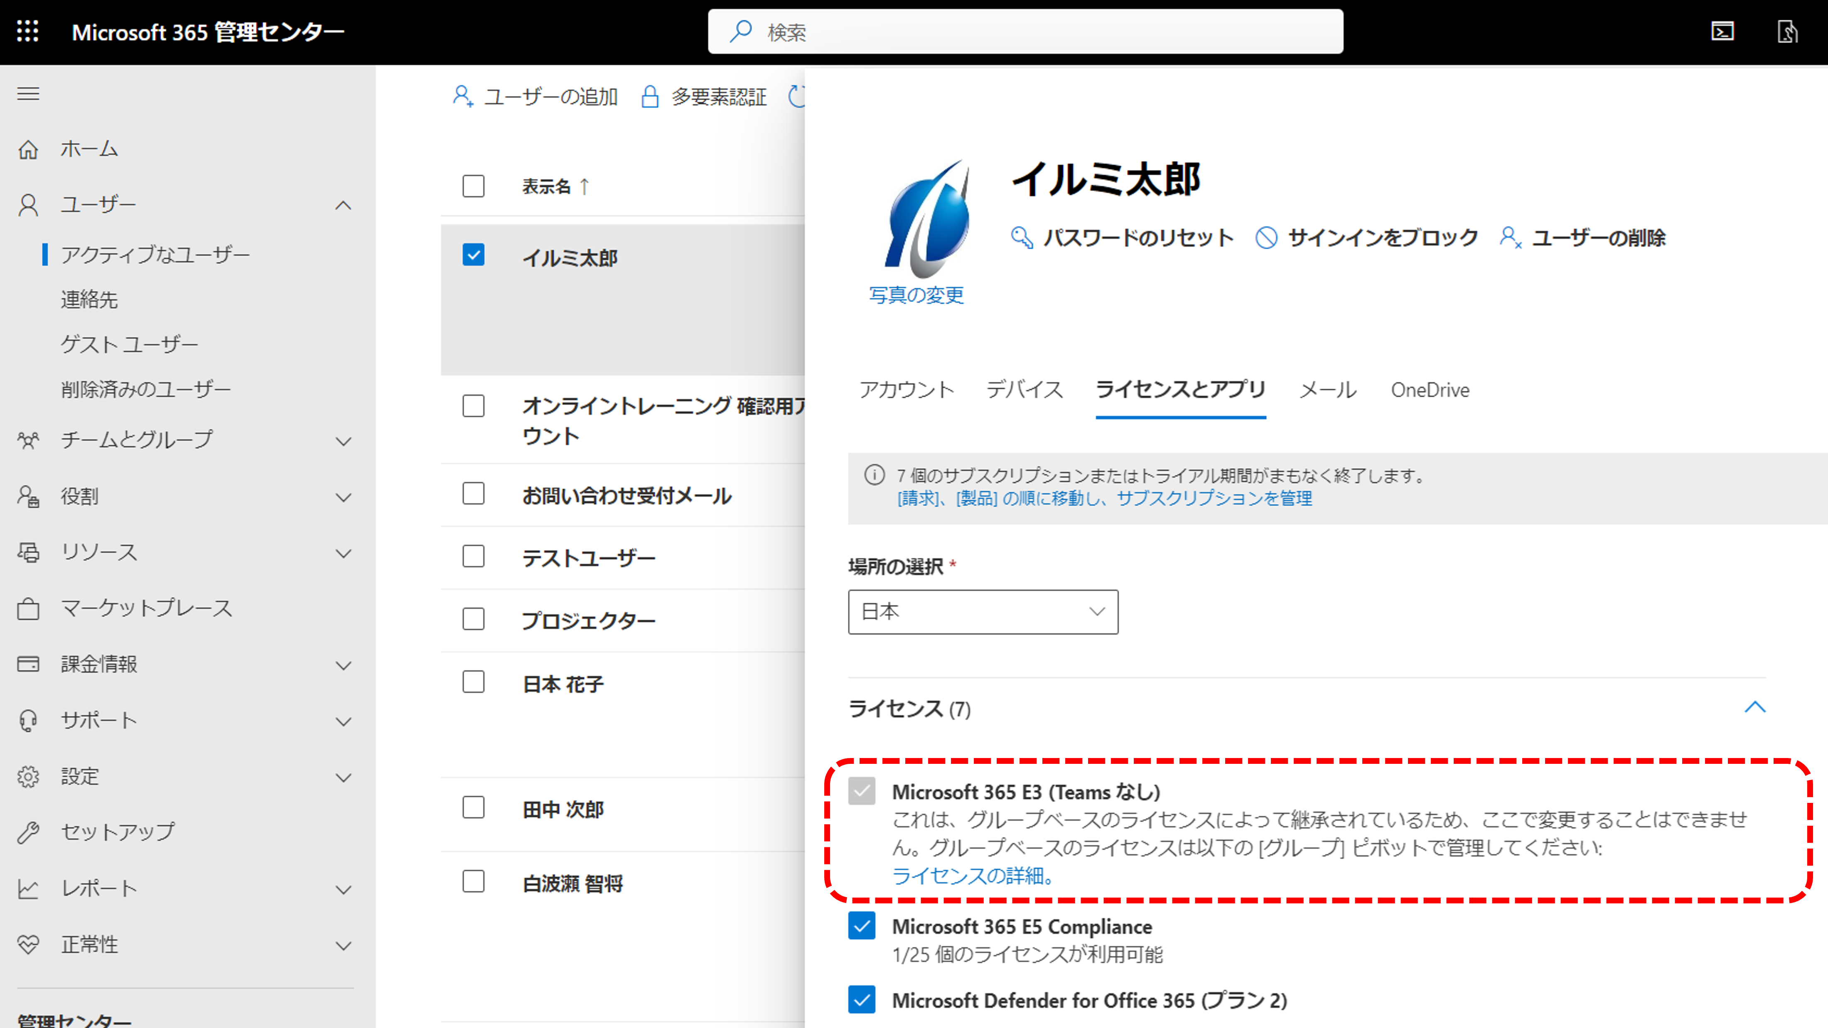Image resolution: width=1828 pixels, height=1028 pixels.
Task: Click the Home house icon in sidebar
Action: [x=28, y=149]
